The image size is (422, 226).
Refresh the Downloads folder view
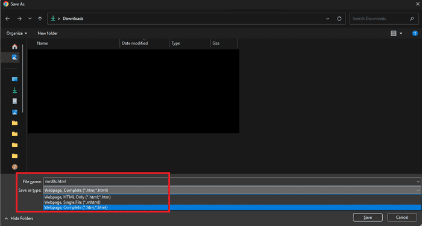[x=339, y=19]
